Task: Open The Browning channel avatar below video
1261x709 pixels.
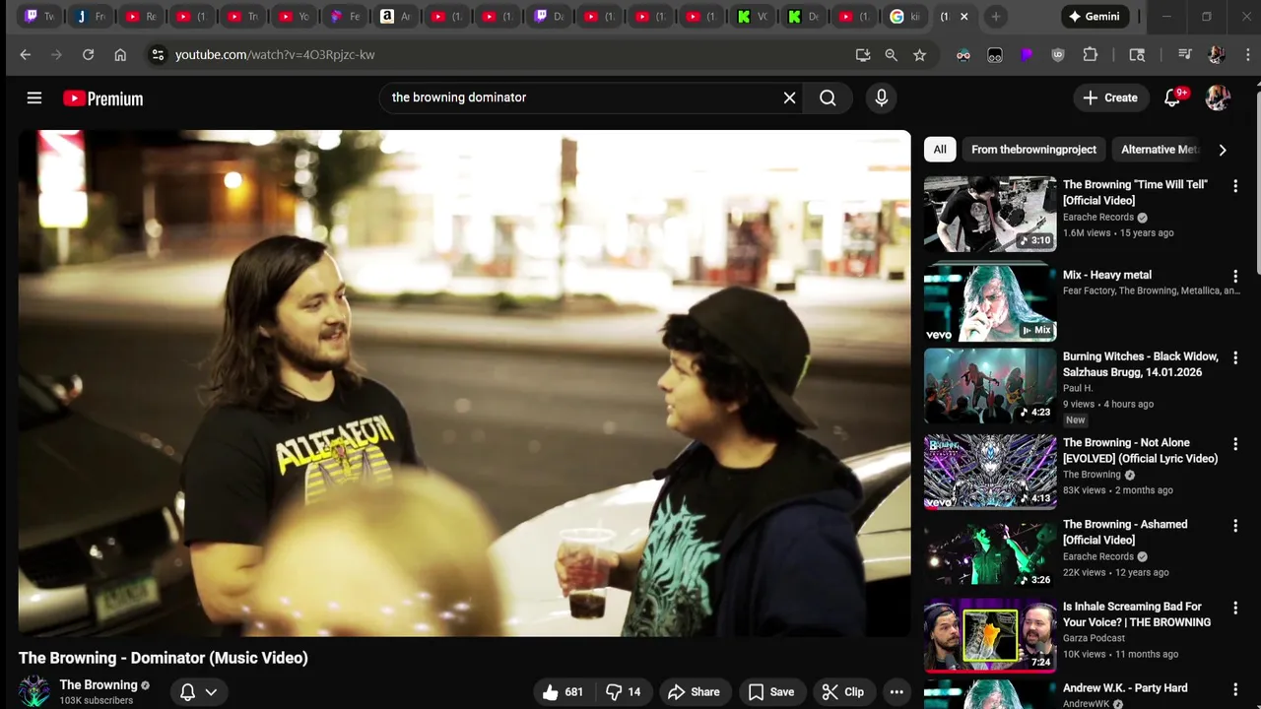Action: tap(34, 691)
